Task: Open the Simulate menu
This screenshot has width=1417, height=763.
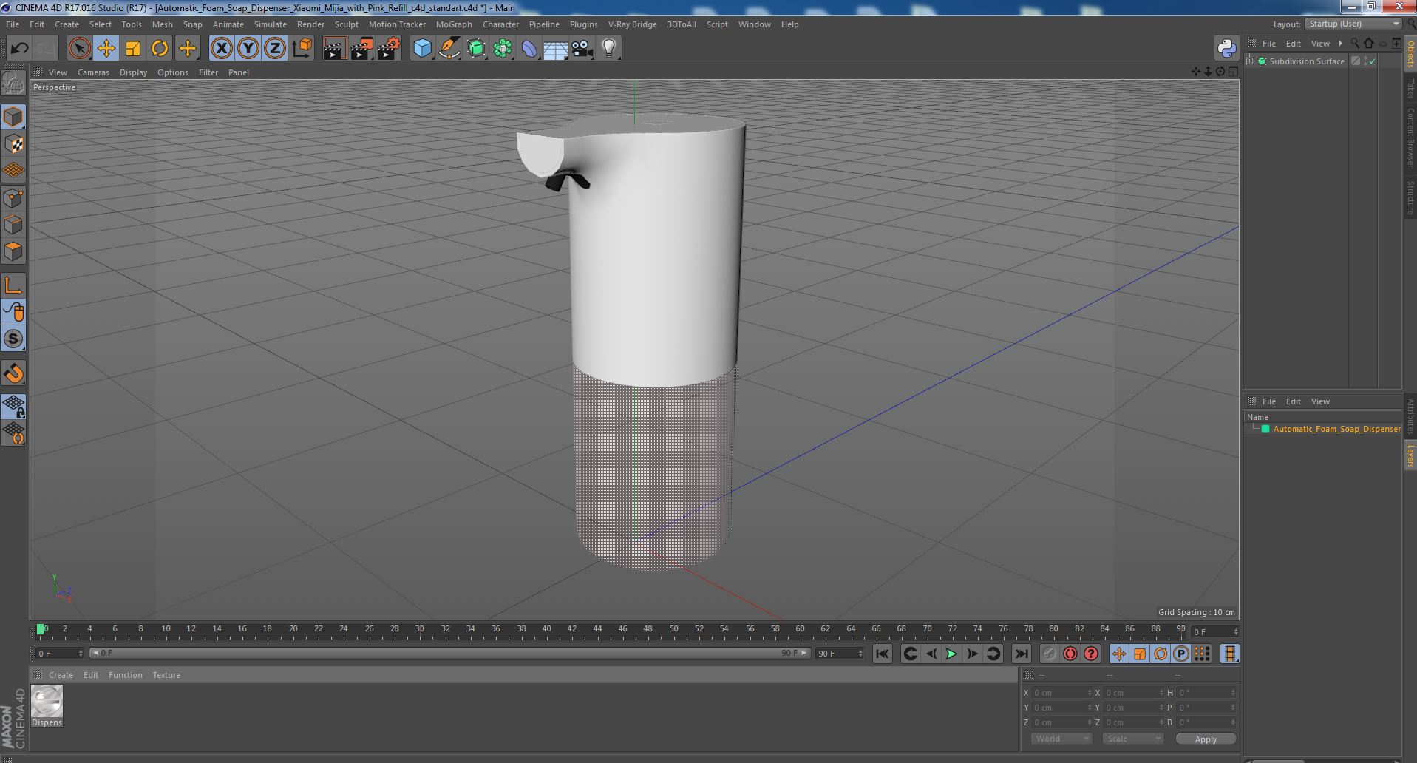Action: pos(271,24)
